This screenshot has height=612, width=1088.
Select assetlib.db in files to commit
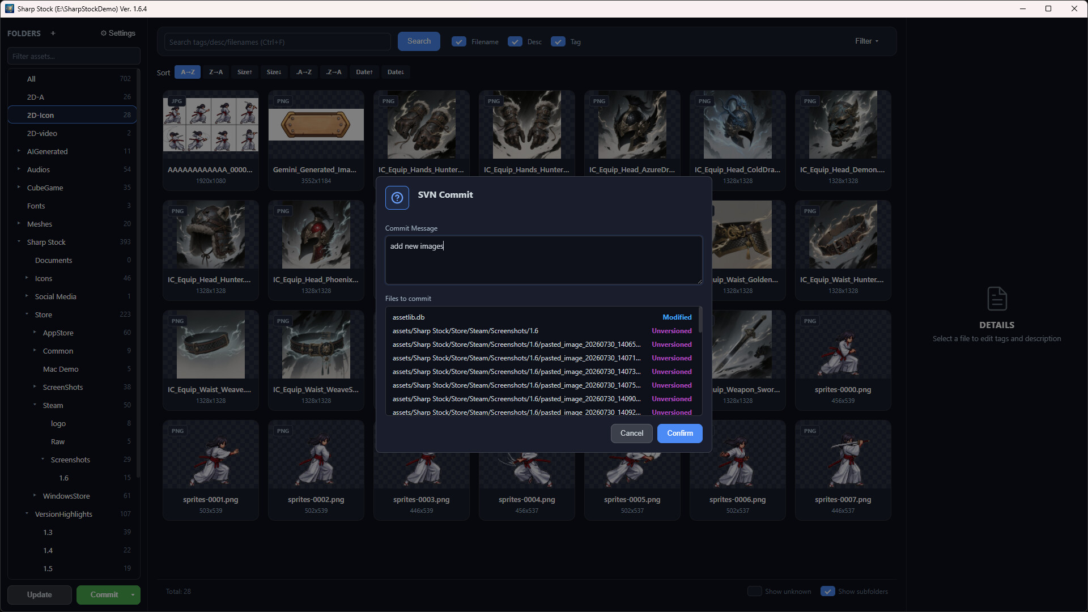pos(542,317)
